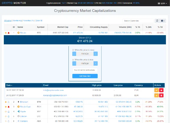The height and width of the screenshot is (123, 170).
Task: Click the Litecoin coin logo icon
Action: point(18,116)
